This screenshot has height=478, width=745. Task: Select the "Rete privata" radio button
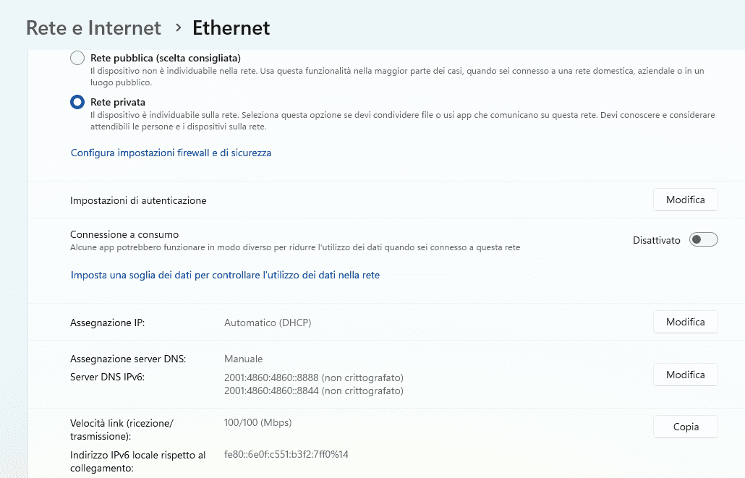77,102
